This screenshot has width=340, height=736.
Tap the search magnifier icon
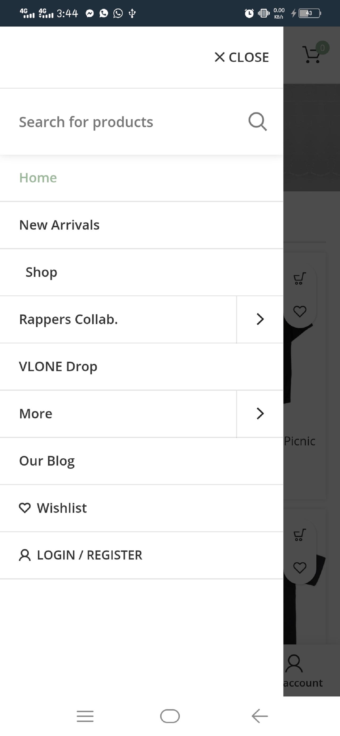(257, 122)
